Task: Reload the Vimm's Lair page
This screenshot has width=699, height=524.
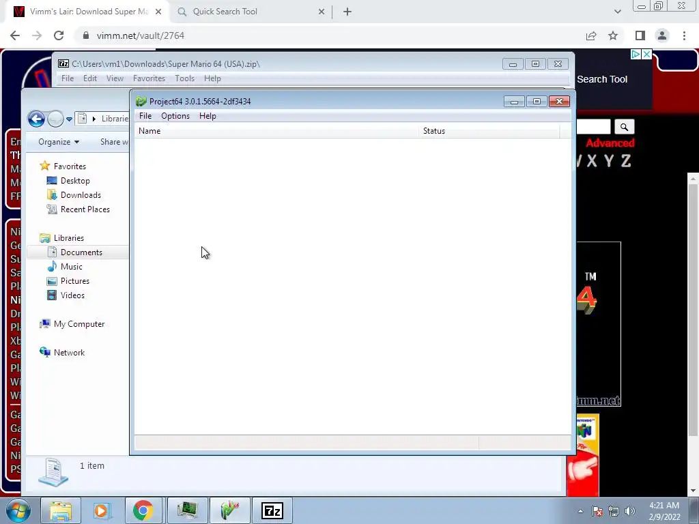Action: pyautogui.click(x=59, y=35)
